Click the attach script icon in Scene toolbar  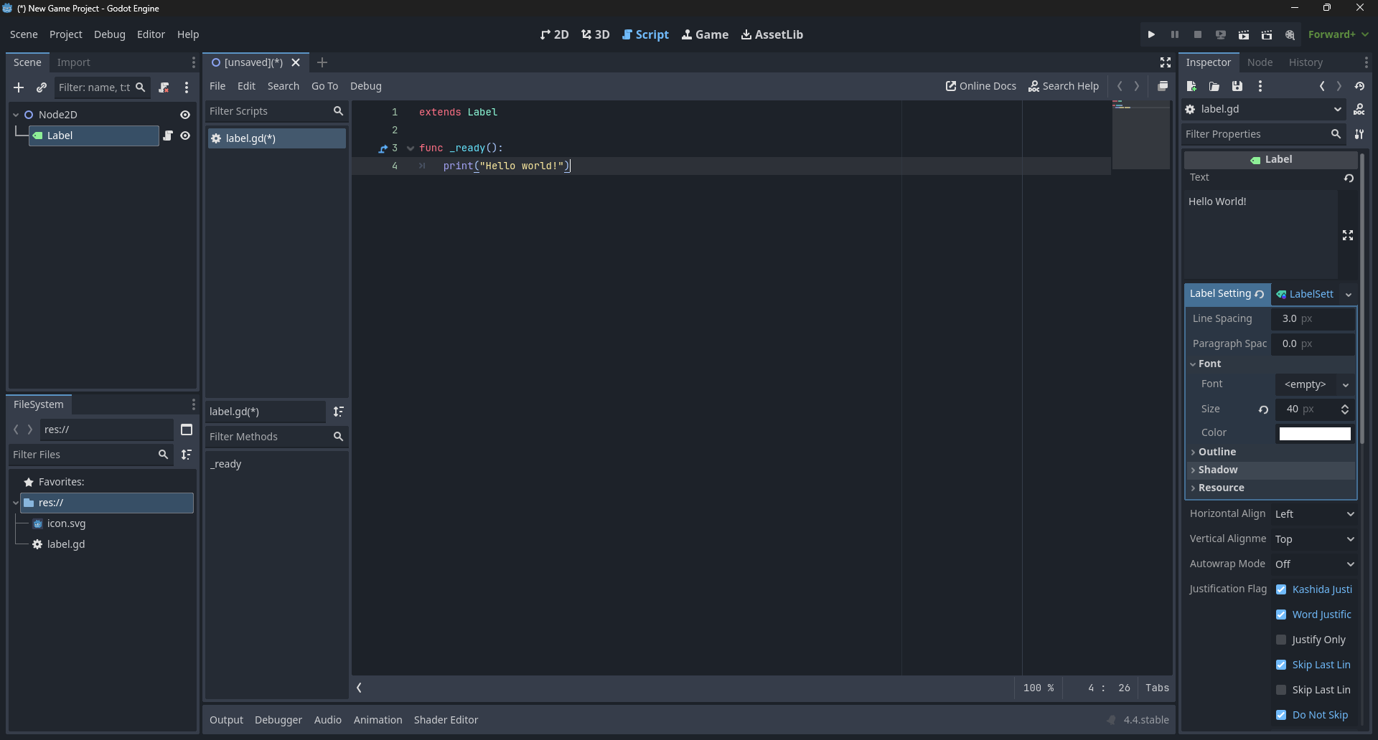164,87
